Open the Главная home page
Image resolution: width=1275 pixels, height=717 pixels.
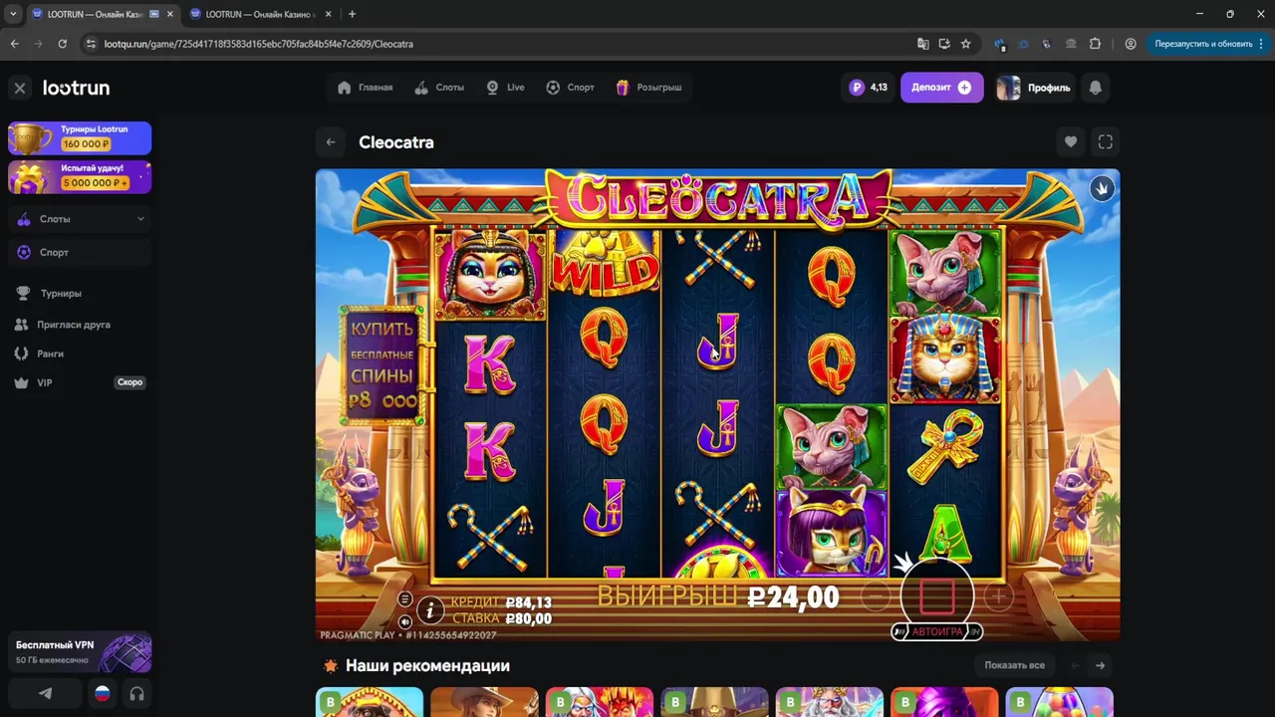365,88
